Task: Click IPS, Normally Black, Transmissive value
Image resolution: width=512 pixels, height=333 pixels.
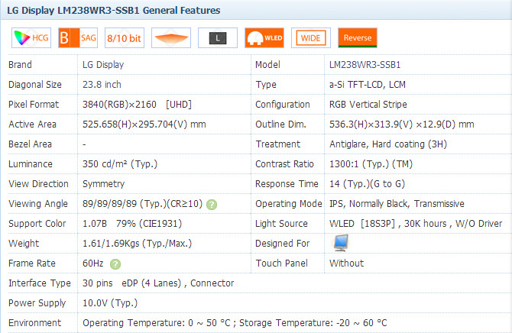Action: pos(397,204)
